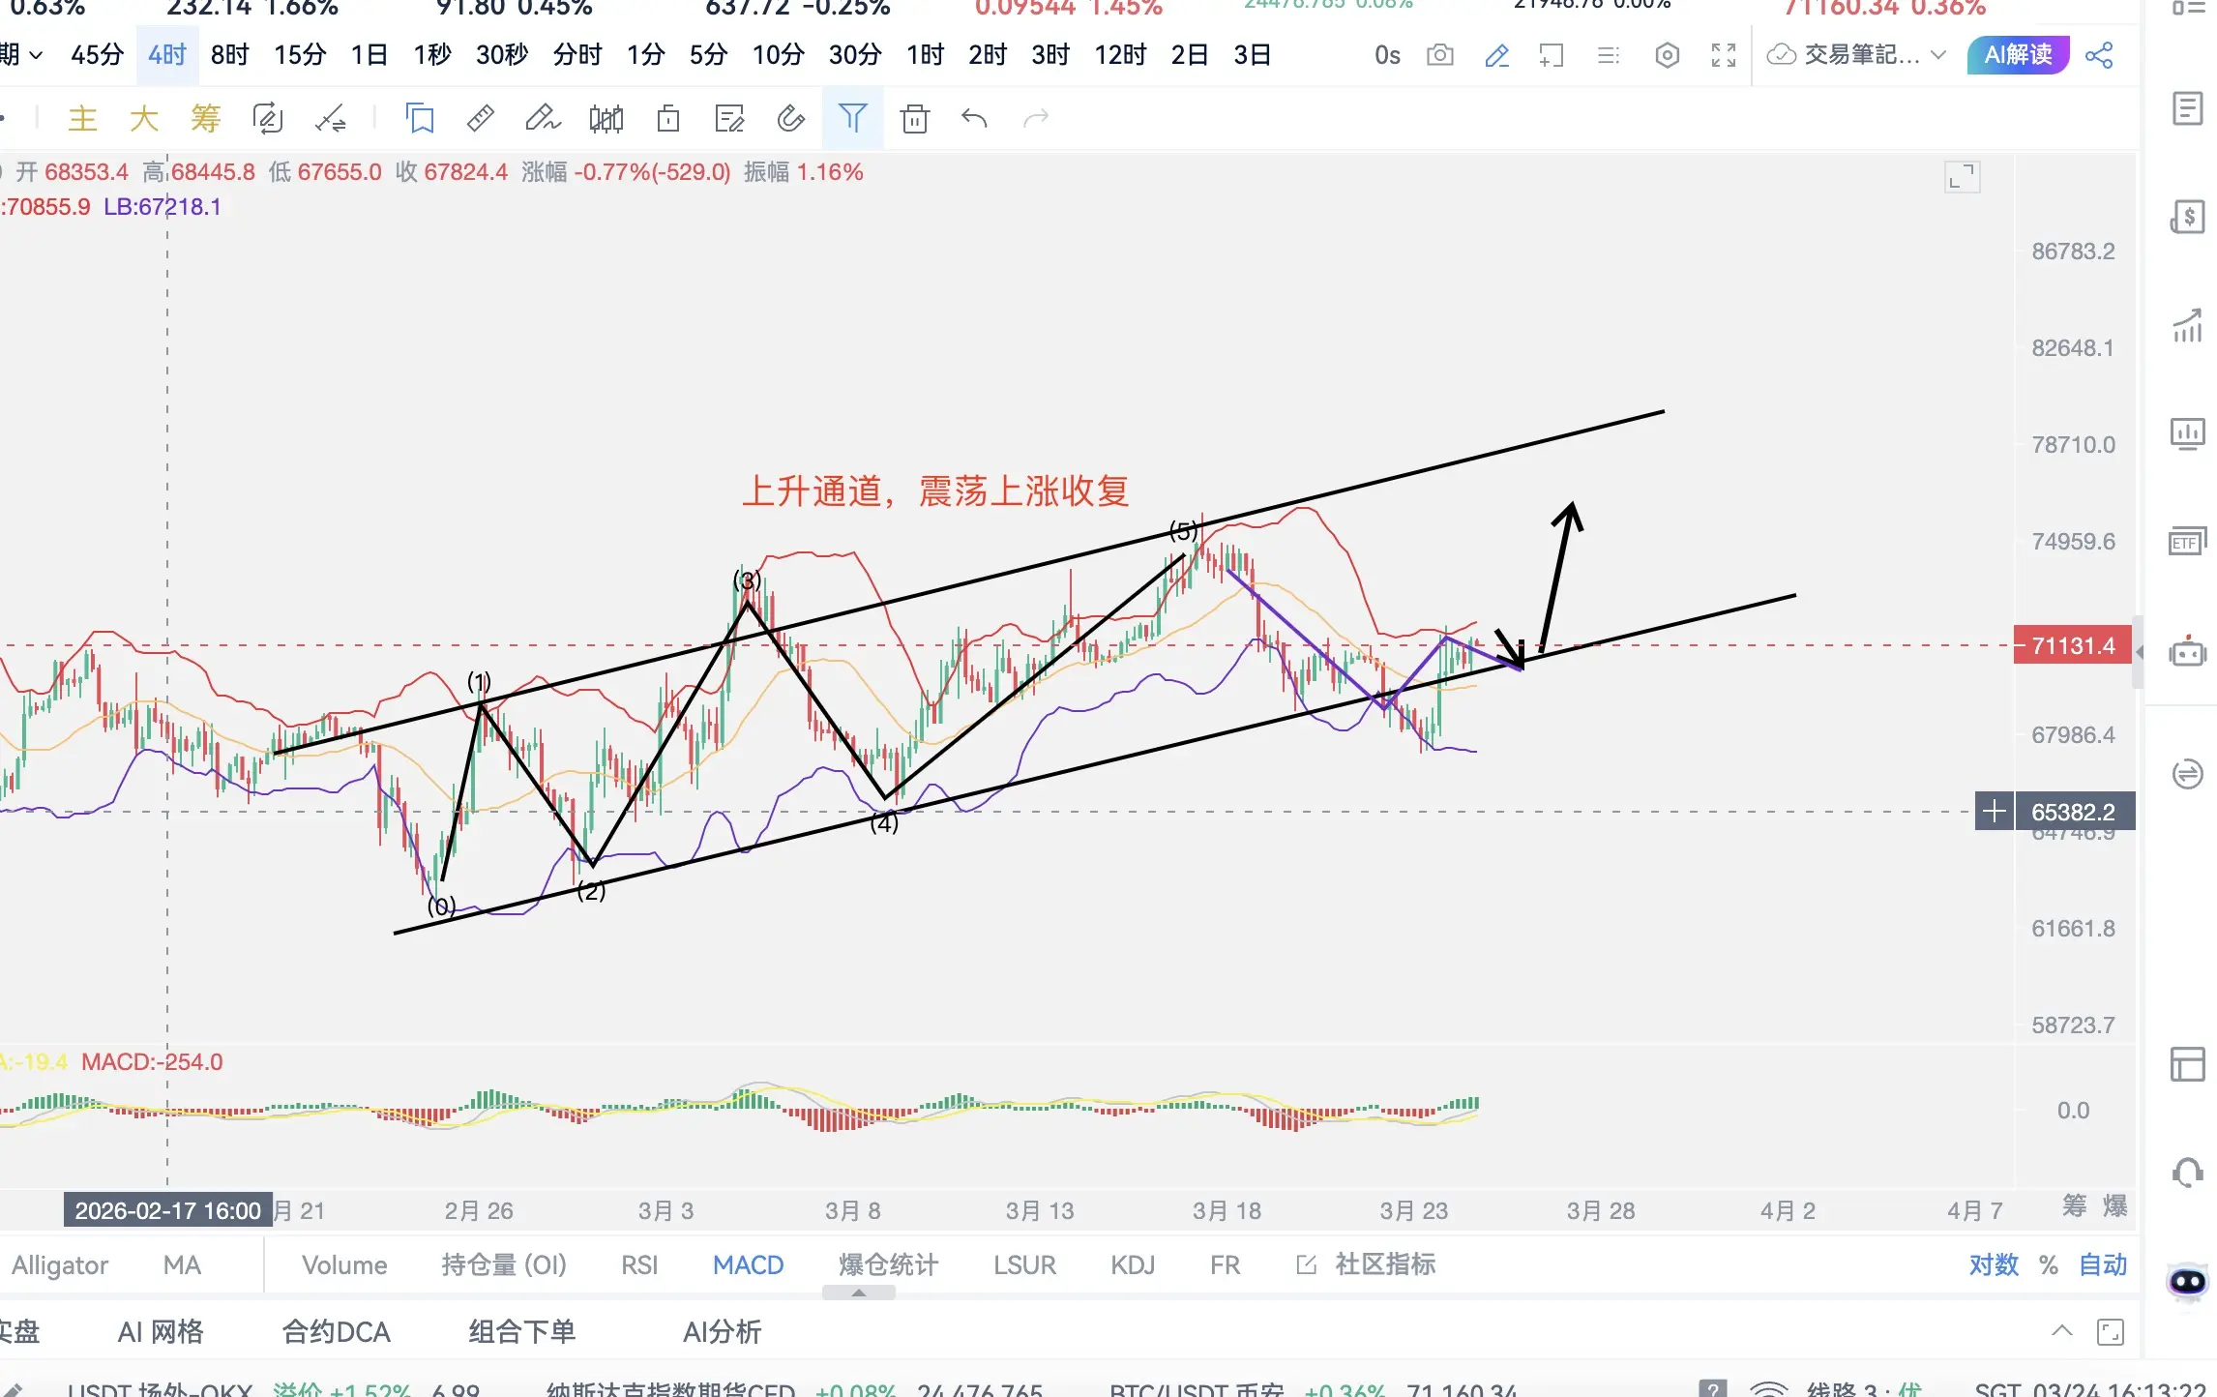Viewport: 2217px width, 1397px height.
Task: Select the pencil drawing tool icon
Action: click(x=1496, y=55)
